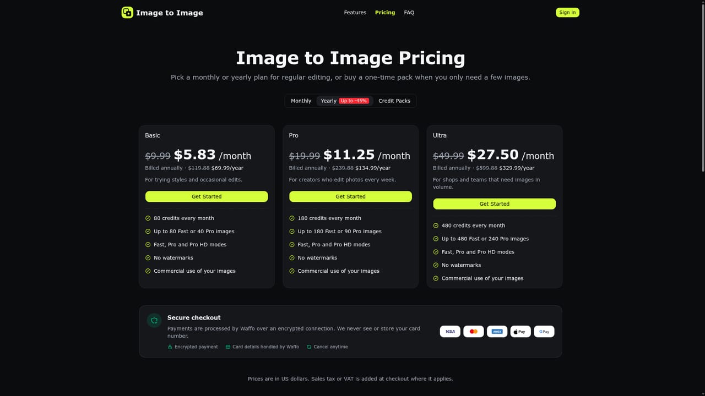Click check icon beside Up to 80 Fast images
705x396 pixels.
[148, 232]
